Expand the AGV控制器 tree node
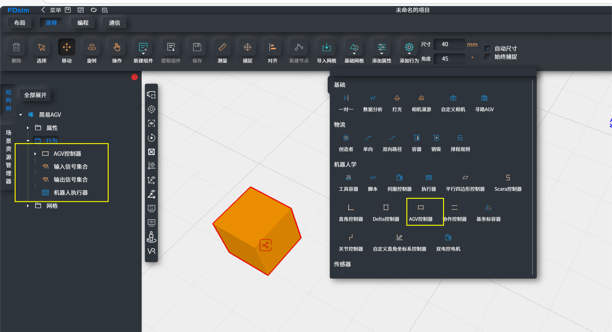 coord(35,154)
